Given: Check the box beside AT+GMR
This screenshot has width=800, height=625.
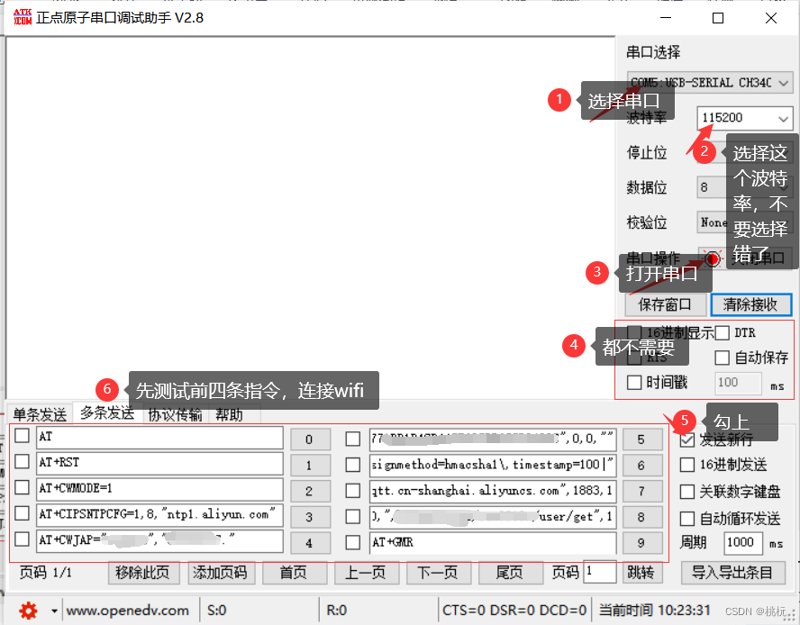Looking at the screenshot, I should (x=352, y=542).
